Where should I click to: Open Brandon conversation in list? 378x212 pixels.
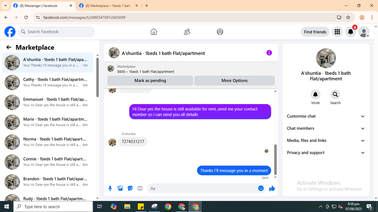tap(48, 182)
